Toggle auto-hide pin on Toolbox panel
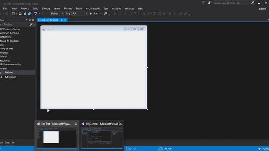This screenshot has width=269, height=151. click(x=30, y=20)
